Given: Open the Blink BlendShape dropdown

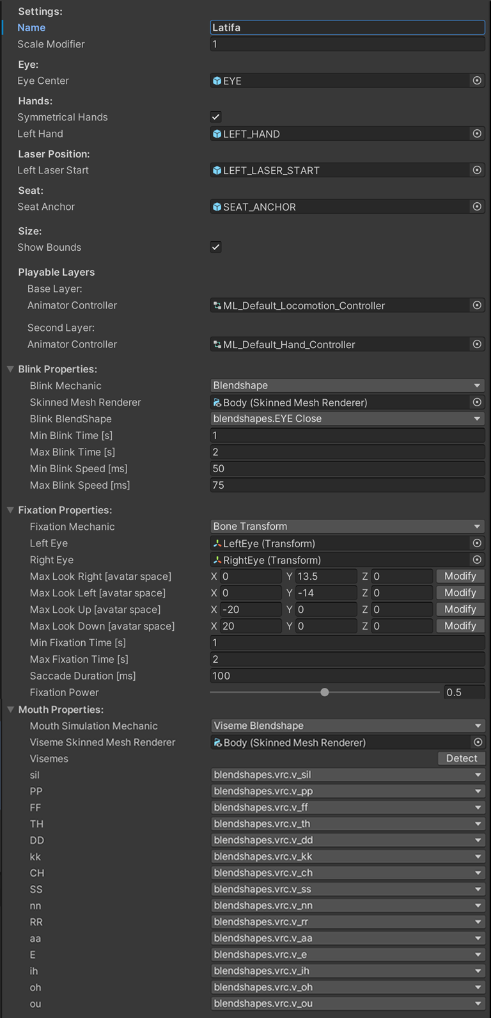Looking at the screenshot, I should point(347,418).
